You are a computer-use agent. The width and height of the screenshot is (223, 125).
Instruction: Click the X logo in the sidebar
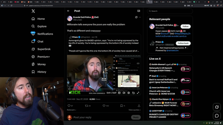(33, 11)
